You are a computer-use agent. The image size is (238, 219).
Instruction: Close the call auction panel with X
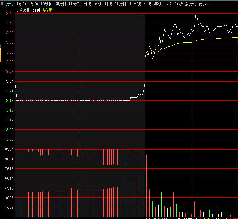coord(142,16)
